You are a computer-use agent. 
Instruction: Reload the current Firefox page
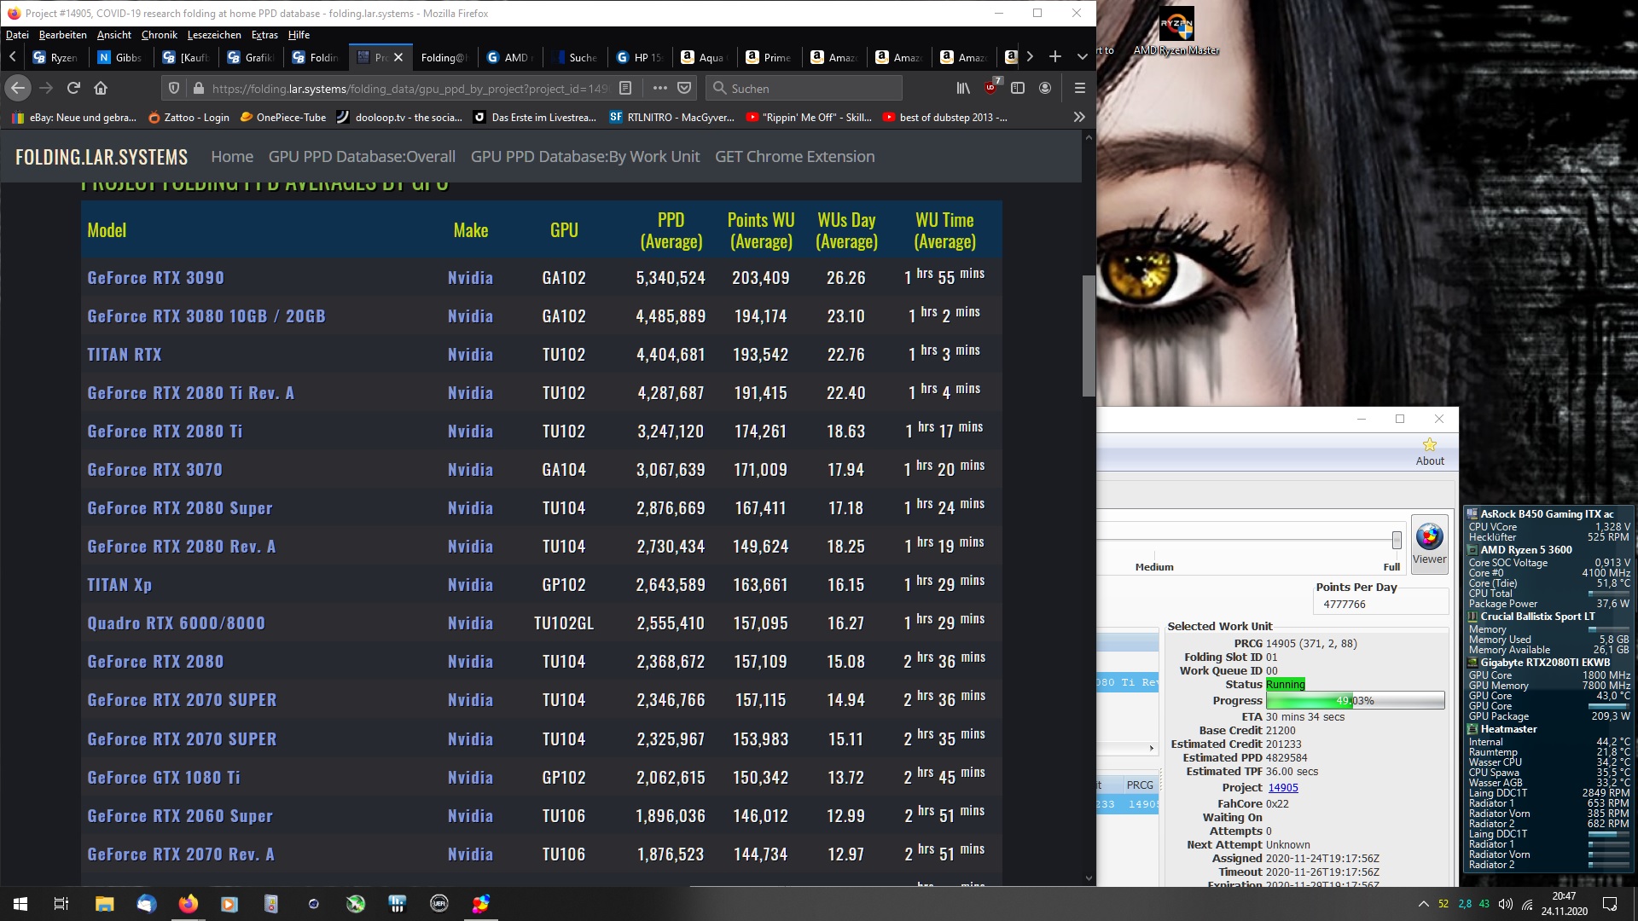pos(73,88)
